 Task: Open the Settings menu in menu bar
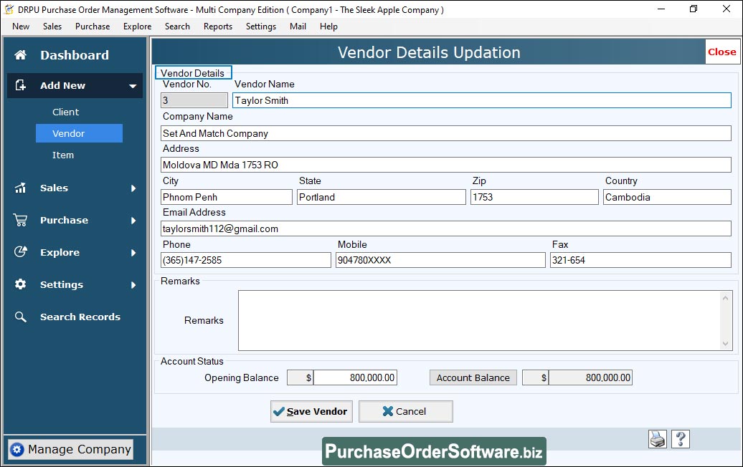260,27
